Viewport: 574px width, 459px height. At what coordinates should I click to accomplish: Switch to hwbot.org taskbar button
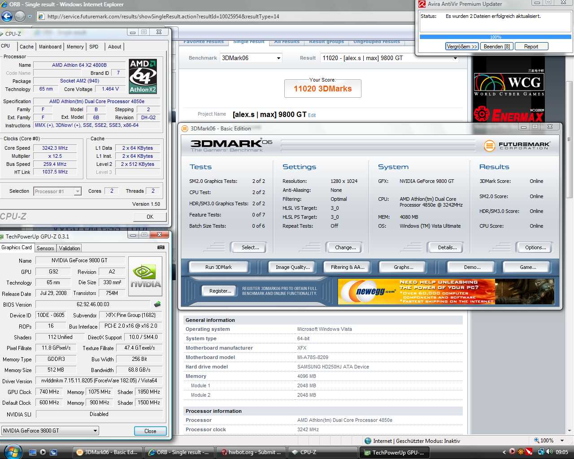tap(251, 452)
